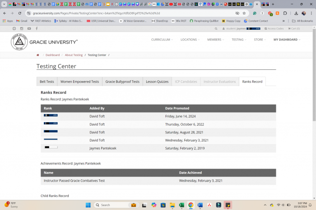Viewport: 316px width, 210px height.
Task: Click the Gracie University Facebook icon
Action: point(37,28)
